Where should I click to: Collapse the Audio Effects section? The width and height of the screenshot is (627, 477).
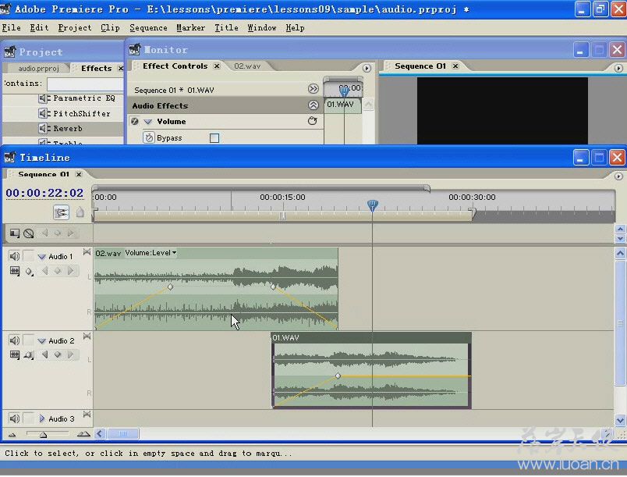[x=313, y=105]
